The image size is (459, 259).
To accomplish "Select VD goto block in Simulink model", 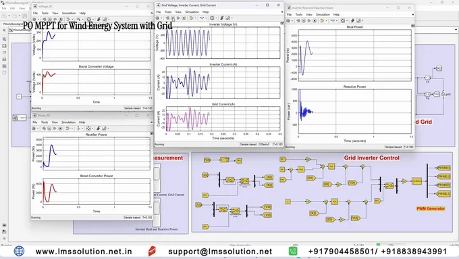I will (x=267, y=207).
